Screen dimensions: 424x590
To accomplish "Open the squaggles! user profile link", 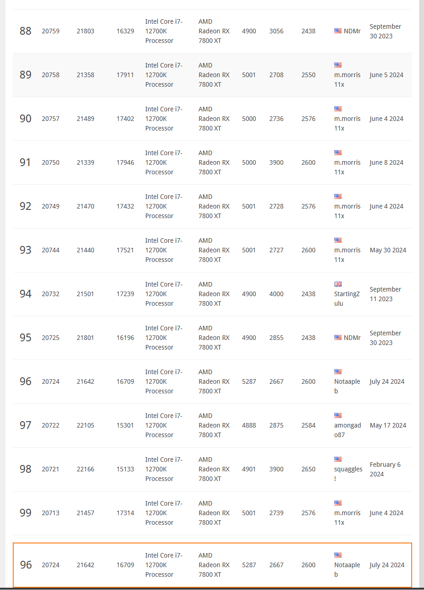I will (x=348, y=474).
